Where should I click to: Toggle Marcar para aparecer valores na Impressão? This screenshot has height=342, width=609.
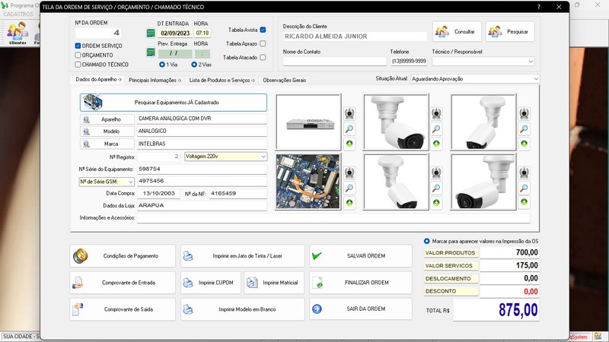pos(426,241)
